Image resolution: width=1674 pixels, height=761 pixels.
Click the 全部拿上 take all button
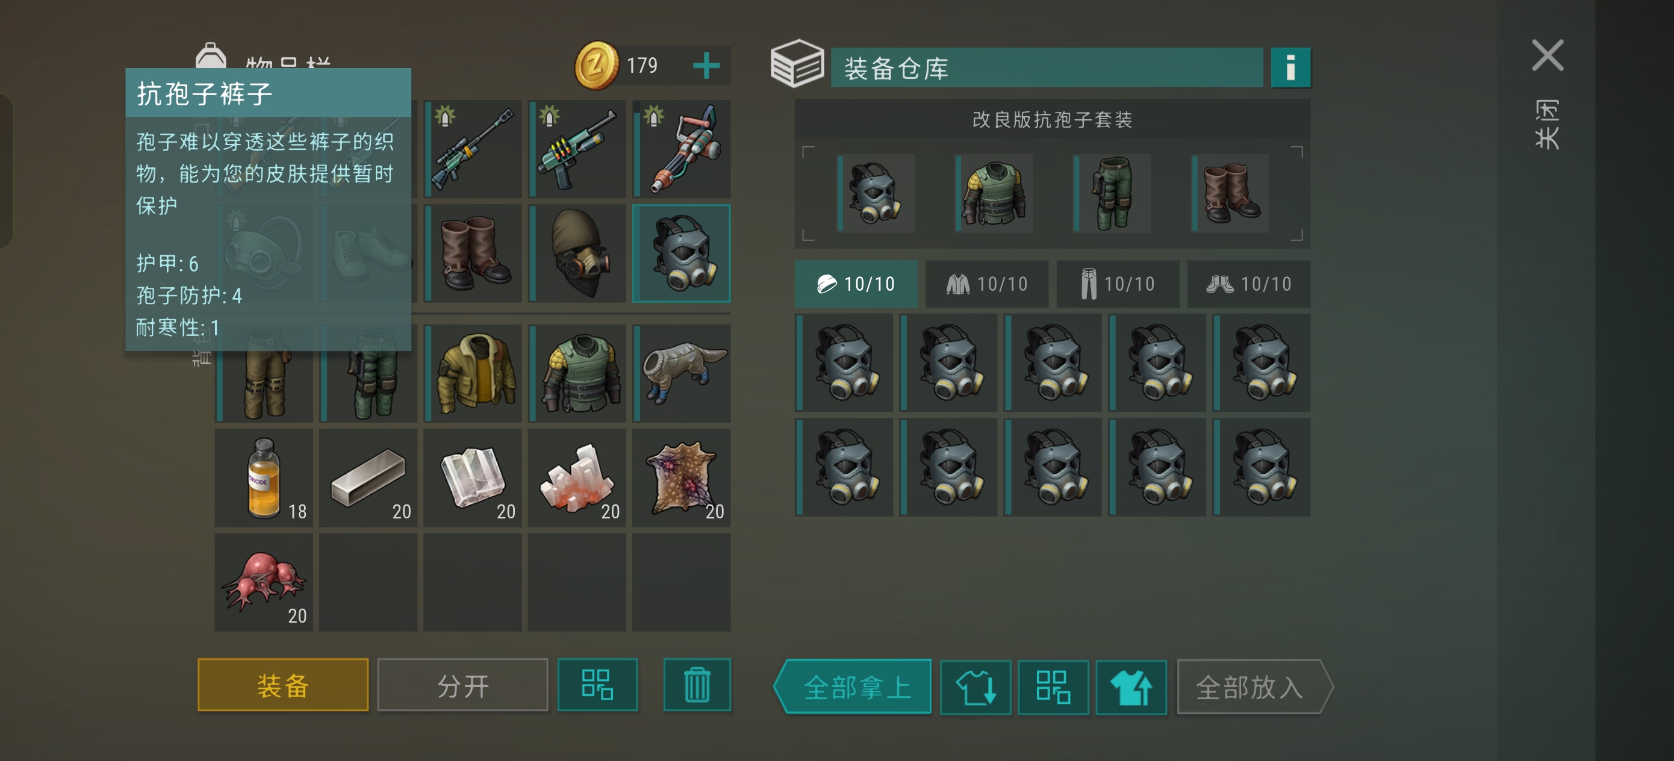(853, 687)
